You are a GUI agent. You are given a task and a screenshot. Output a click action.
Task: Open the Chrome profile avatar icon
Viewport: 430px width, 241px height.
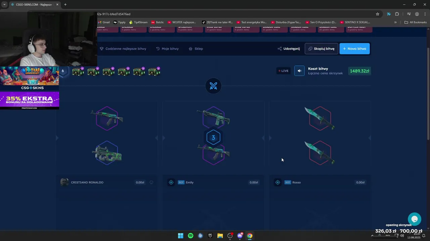tap(417, 14)
